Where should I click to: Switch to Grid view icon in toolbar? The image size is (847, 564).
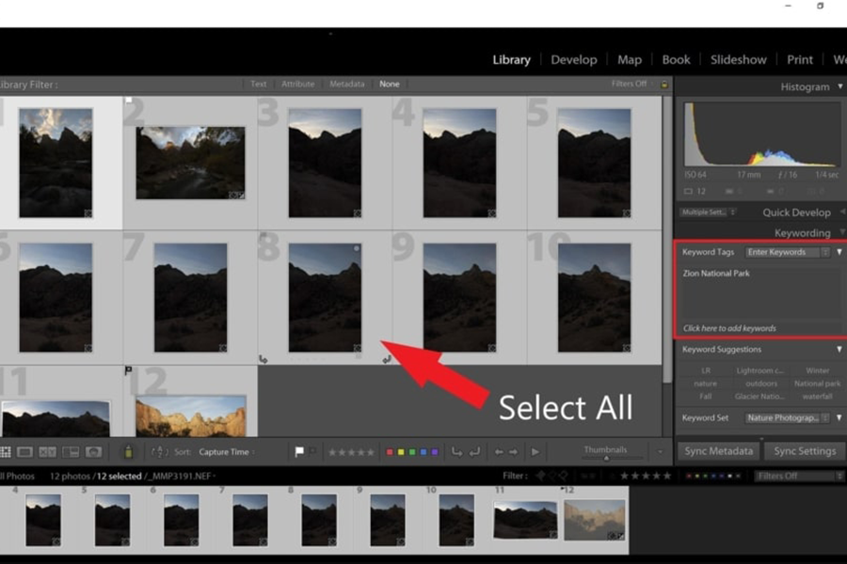coord(5,452)
